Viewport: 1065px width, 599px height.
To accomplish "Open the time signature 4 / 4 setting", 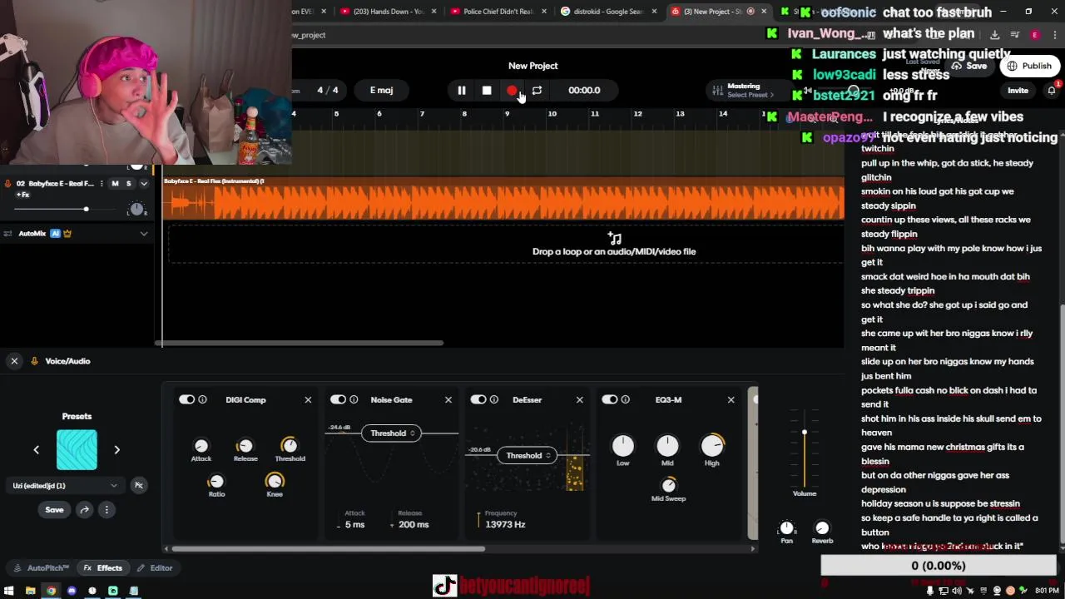I will coord(328,90).
